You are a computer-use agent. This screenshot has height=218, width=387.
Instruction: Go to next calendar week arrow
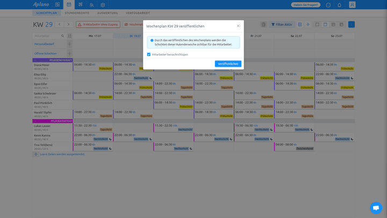[68, 24]
